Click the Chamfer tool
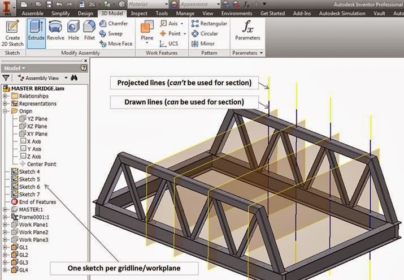Viewport: 404px width, 280px height. click(x=114, y=23)
